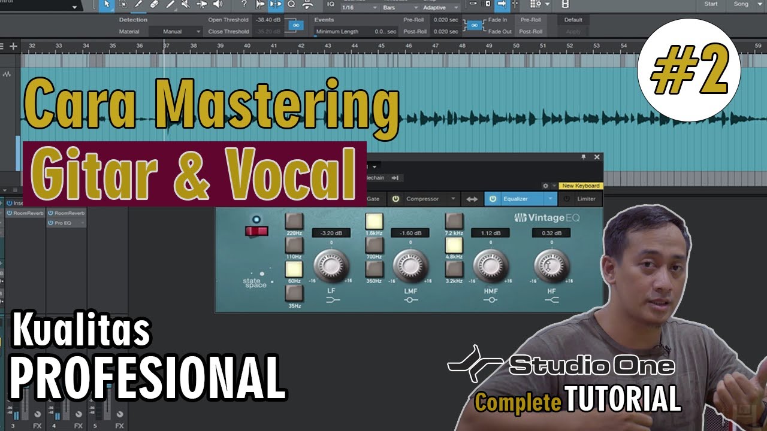
Task: Switch to the Compressor module tab
Action: pos(422,199)
